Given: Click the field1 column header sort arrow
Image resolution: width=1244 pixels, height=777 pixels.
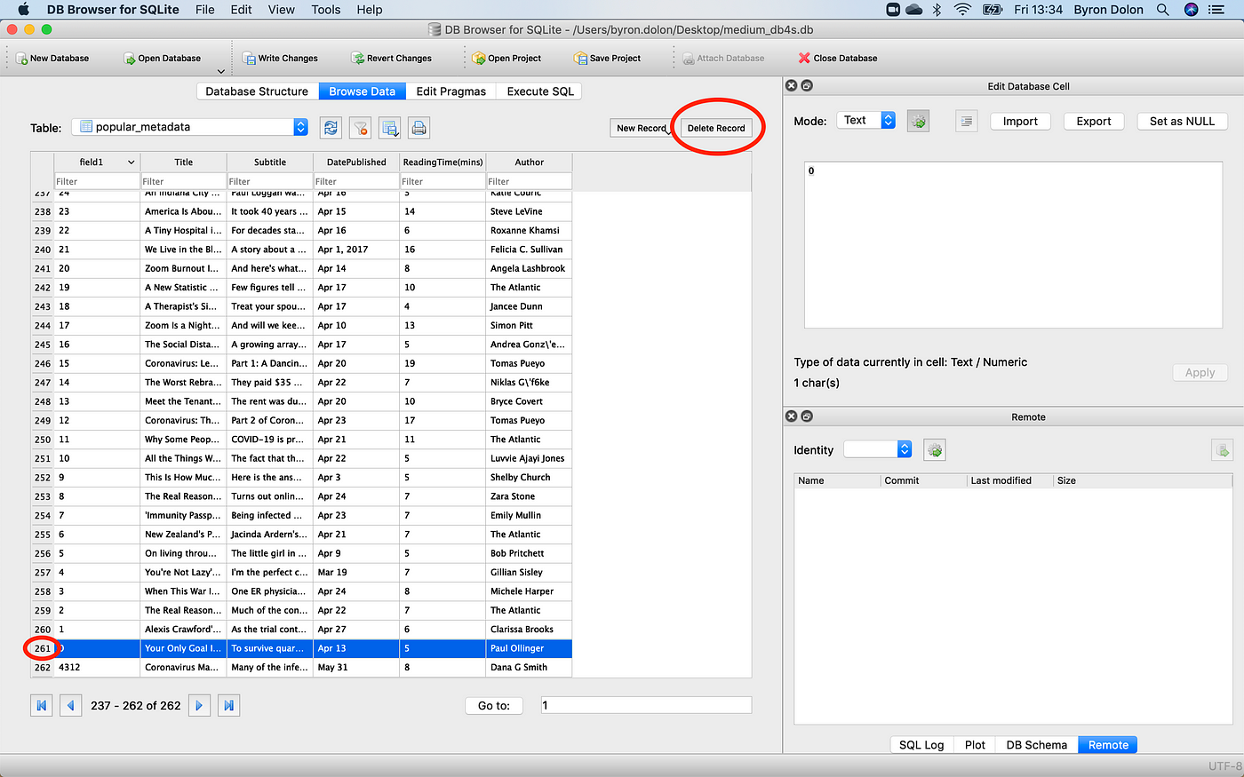Looking at the screenshot, I should pos(132,163).
